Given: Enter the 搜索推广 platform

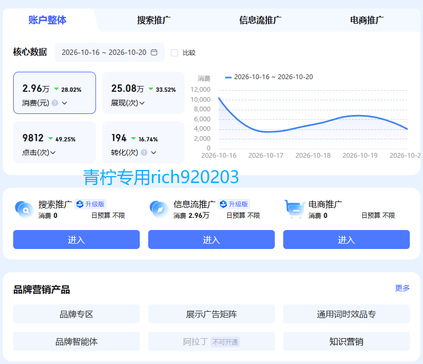Looking at the screenshot, I should click(x=76, y=240).
